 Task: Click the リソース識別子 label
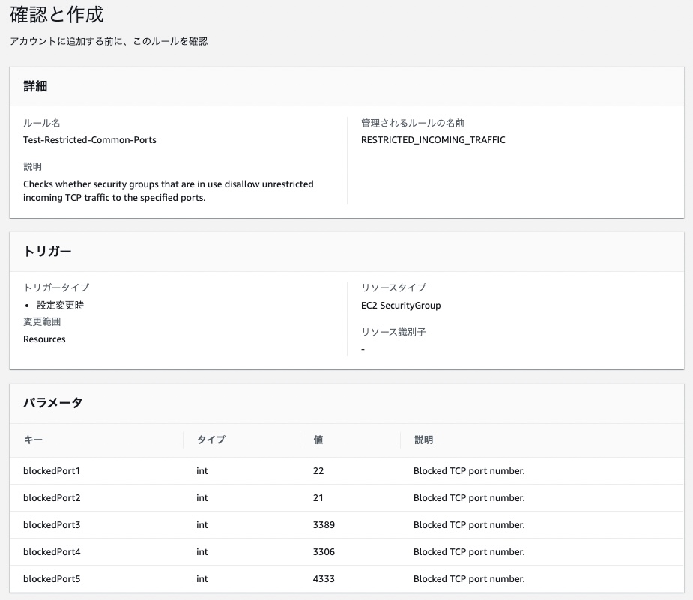click(x=393, y=332)
